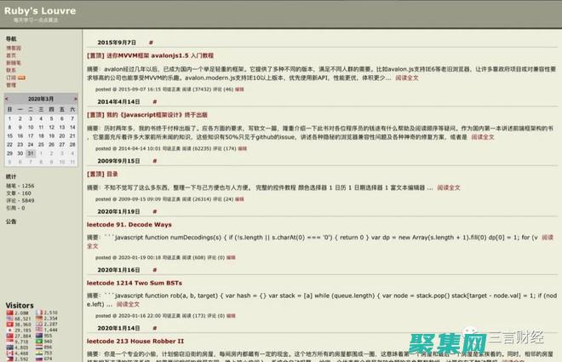Edit the post posted 2015-09-07 16:15
Screen dimensions: 562x362
click(239, 89)
